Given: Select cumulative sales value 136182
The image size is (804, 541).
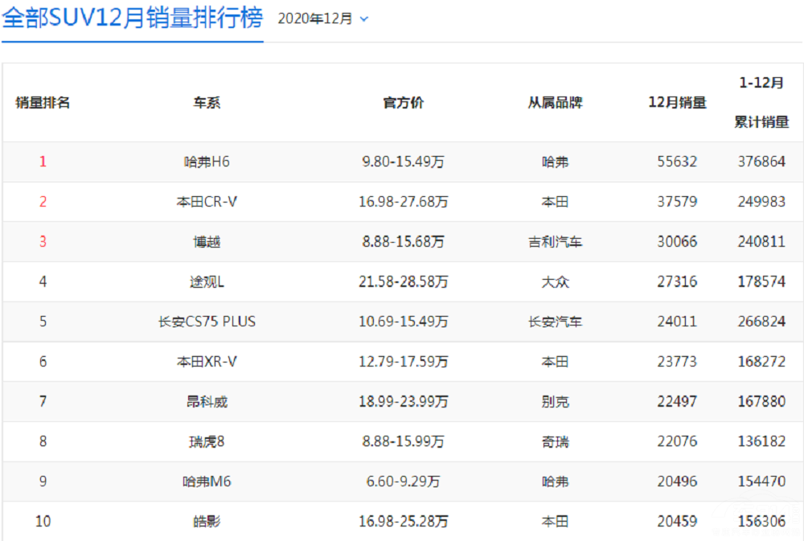Looking at the screenshot, I should (761, 441).
